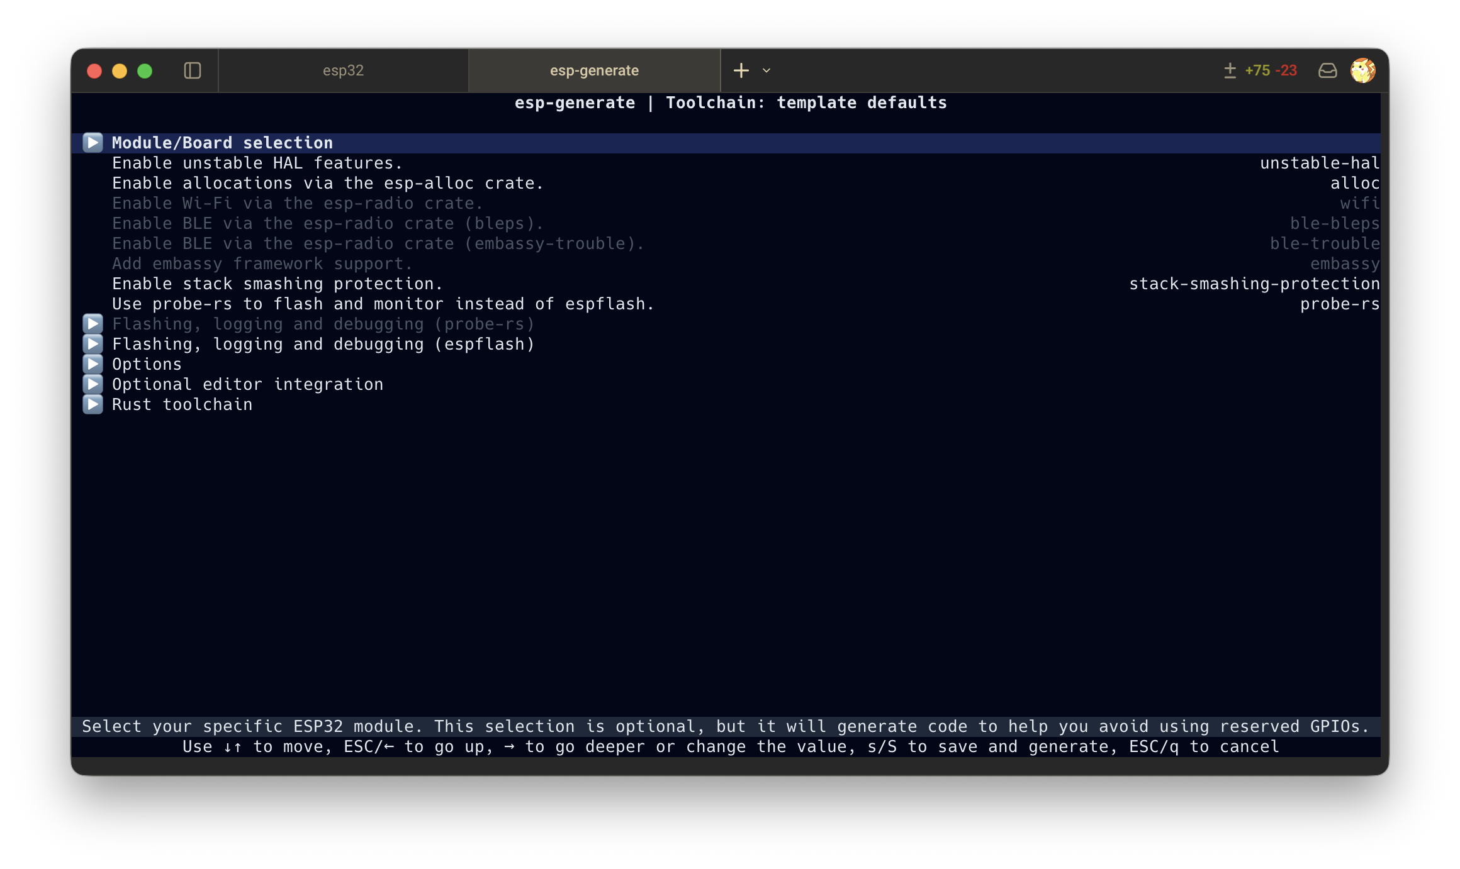Toggle Use probe-rs to flash and monitor
1460x869 pixels.
point(726,304)
